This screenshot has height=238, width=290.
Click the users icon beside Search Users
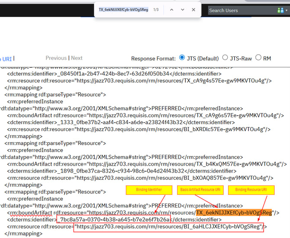pos(280,10)
